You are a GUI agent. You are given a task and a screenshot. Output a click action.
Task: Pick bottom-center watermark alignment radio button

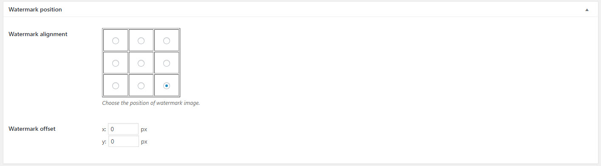coord(141,86)
